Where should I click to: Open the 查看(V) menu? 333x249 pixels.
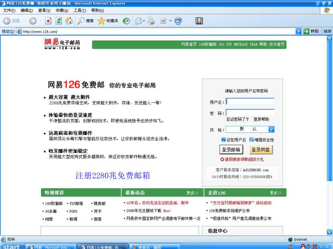click(x=44, y=10)
